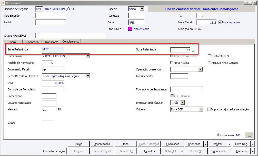
Task: Enable the Subtotalizar NF checkbox
Action: point(209,56)
